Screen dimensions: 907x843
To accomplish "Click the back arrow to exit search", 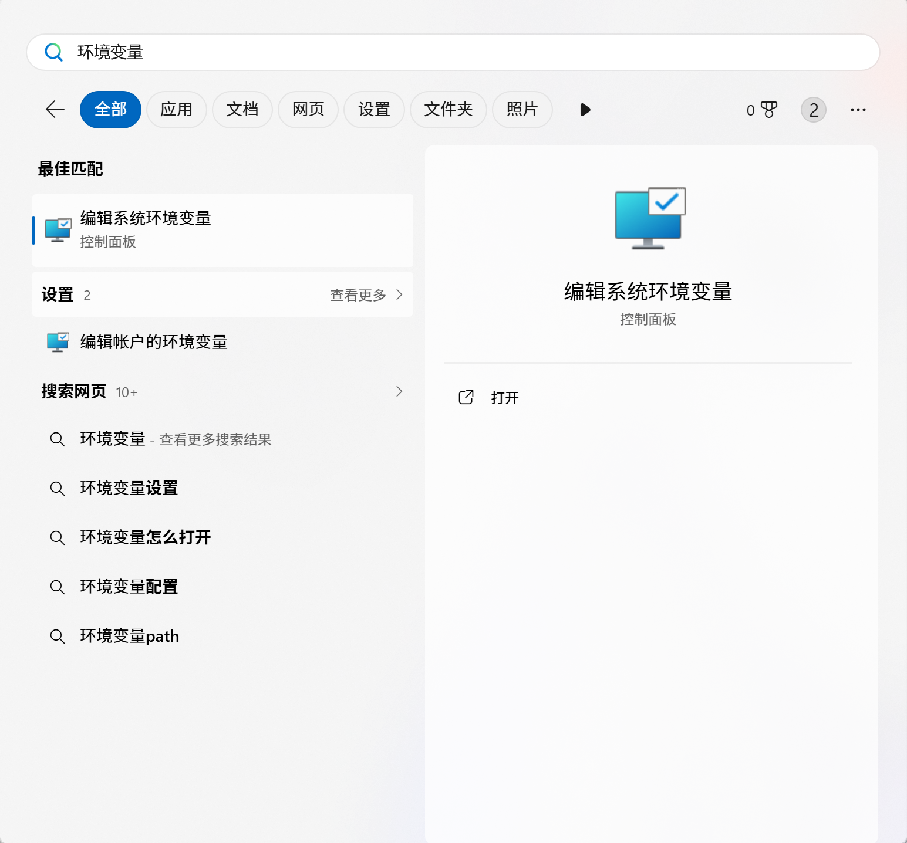I will click(54, 110).
